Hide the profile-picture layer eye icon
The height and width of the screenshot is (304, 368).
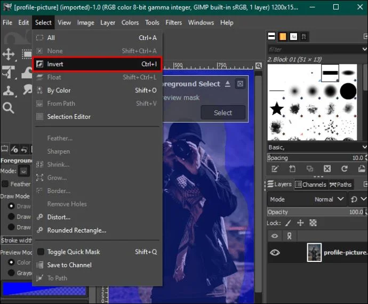pyautogui.click(x=275, y=252)
